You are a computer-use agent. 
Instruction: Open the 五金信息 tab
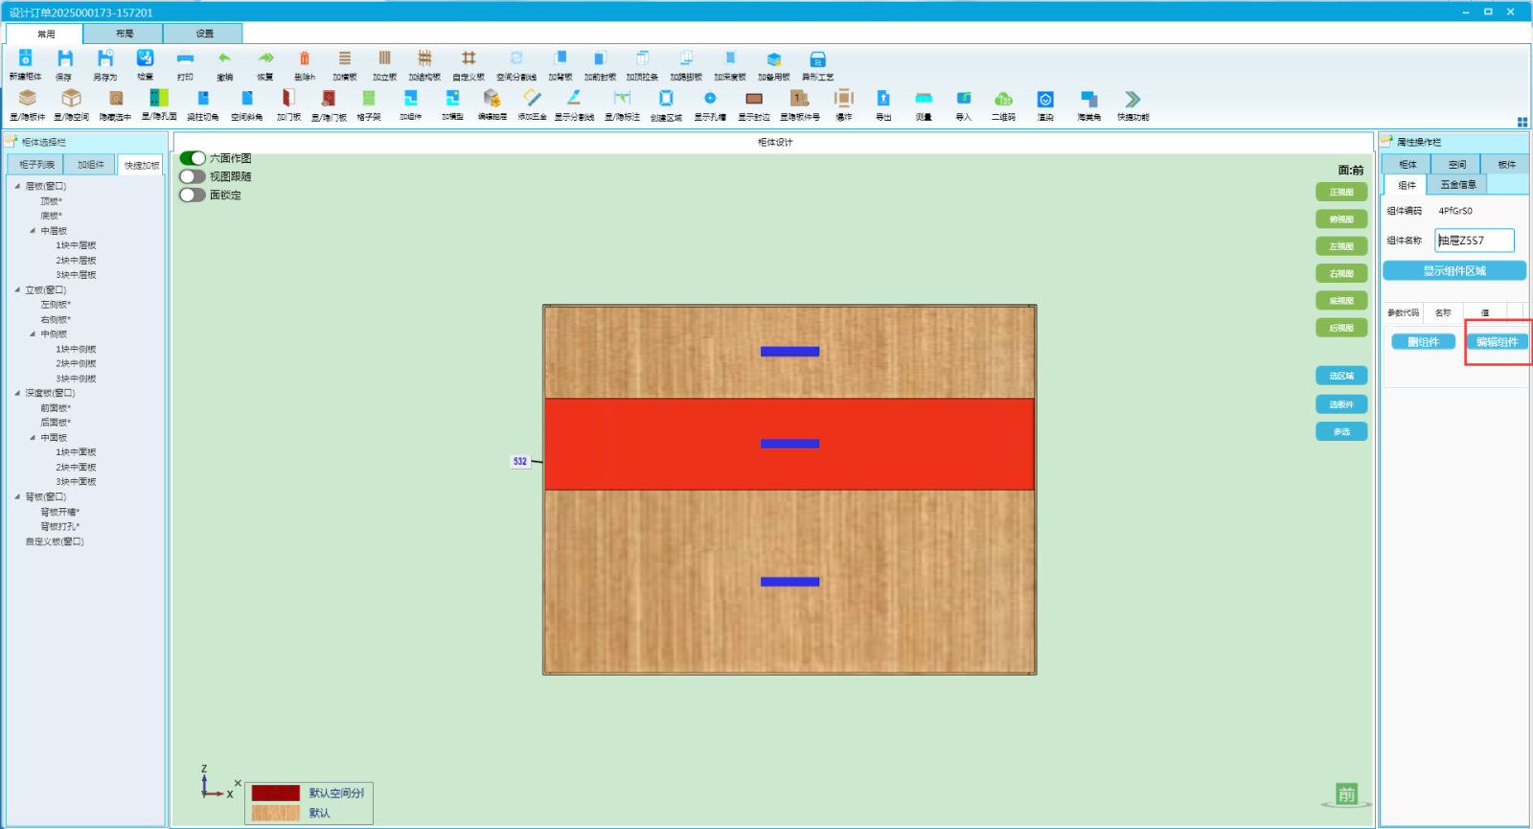click(1458, 185)
